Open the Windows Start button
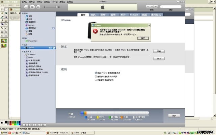This screenshot has height=135, width=216. [x=4, y=133]
